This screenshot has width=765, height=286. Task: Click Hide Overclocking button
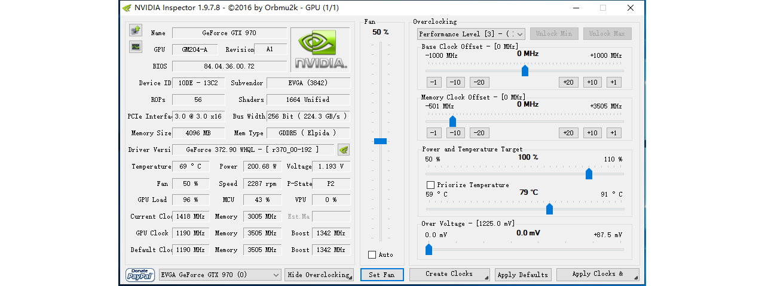(x=319, y=275)
